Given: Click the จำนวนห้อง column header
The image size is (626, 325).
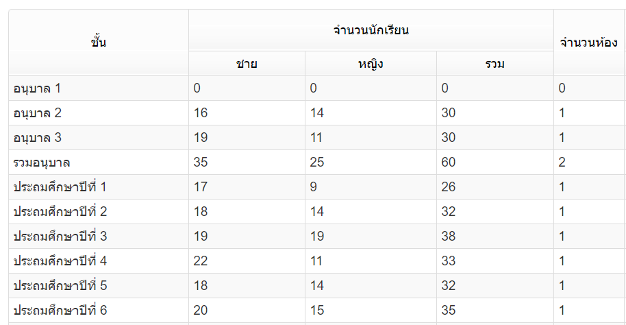Looking at the screenshot, I should [x=588, y=43].
